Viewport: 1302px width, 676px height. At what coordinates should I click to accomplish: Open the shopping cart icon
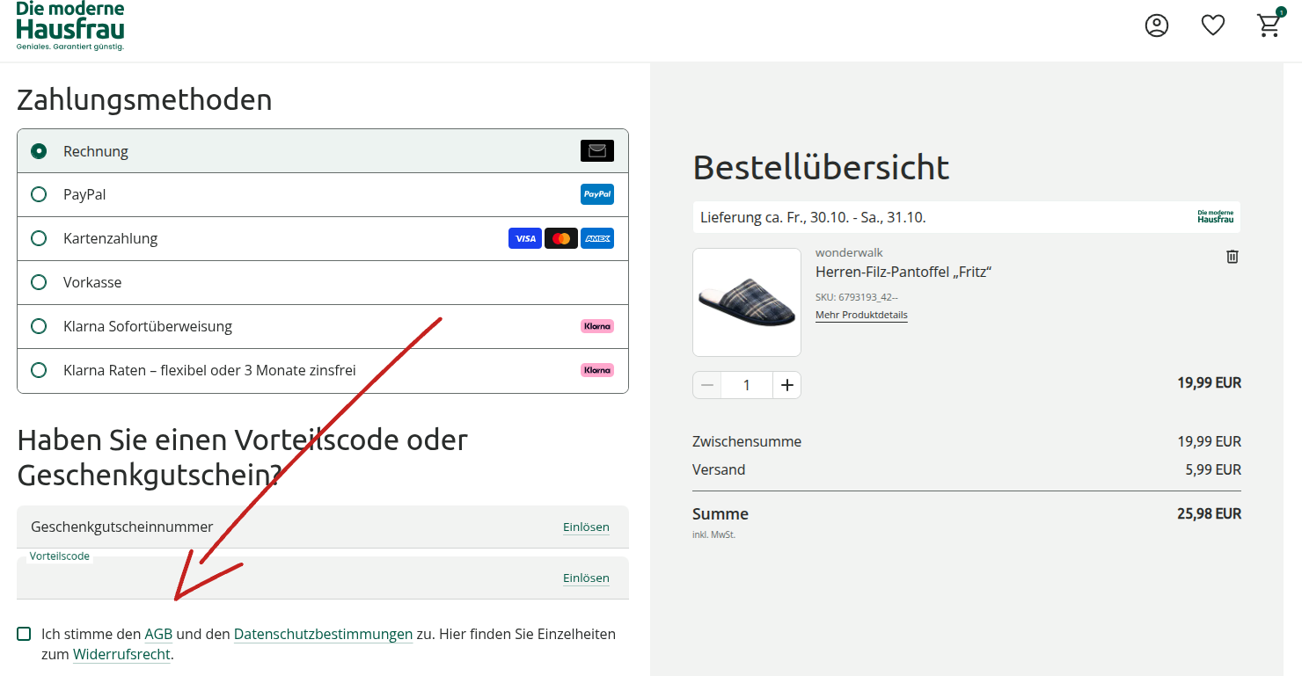click(1269, 25)
